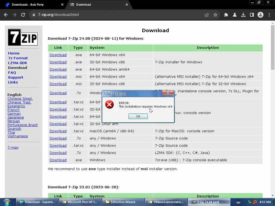This screenshot has height=206, width=275.
Task: Open the Links sidebar link
Action: [13, 82]
